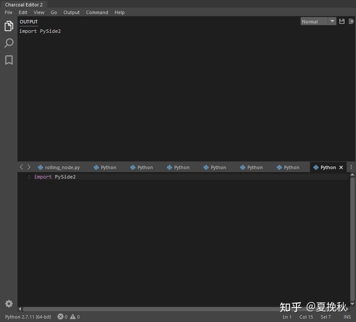
Task: Toggle the OUTPUT panel header
Action: [x=28, y=22]
